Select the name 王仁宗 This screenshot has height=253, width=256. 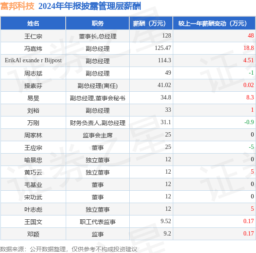pyautogui.click(x=33, y=36)
